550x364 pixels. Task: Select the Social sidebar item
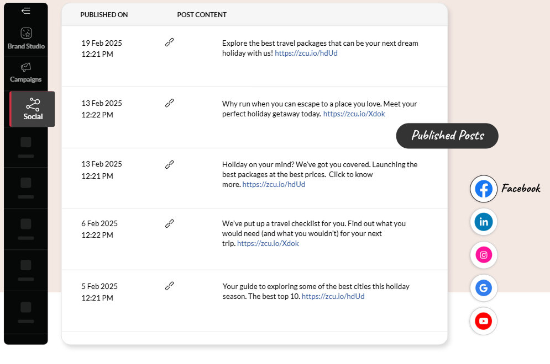33,109
